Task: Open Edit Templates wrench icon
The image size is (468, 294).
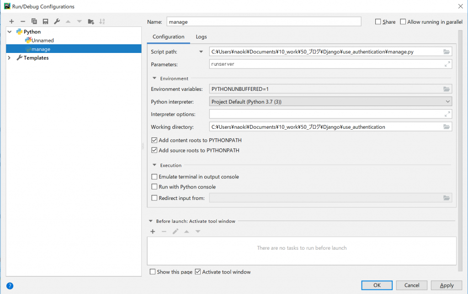Action: [x=57, y=21]
